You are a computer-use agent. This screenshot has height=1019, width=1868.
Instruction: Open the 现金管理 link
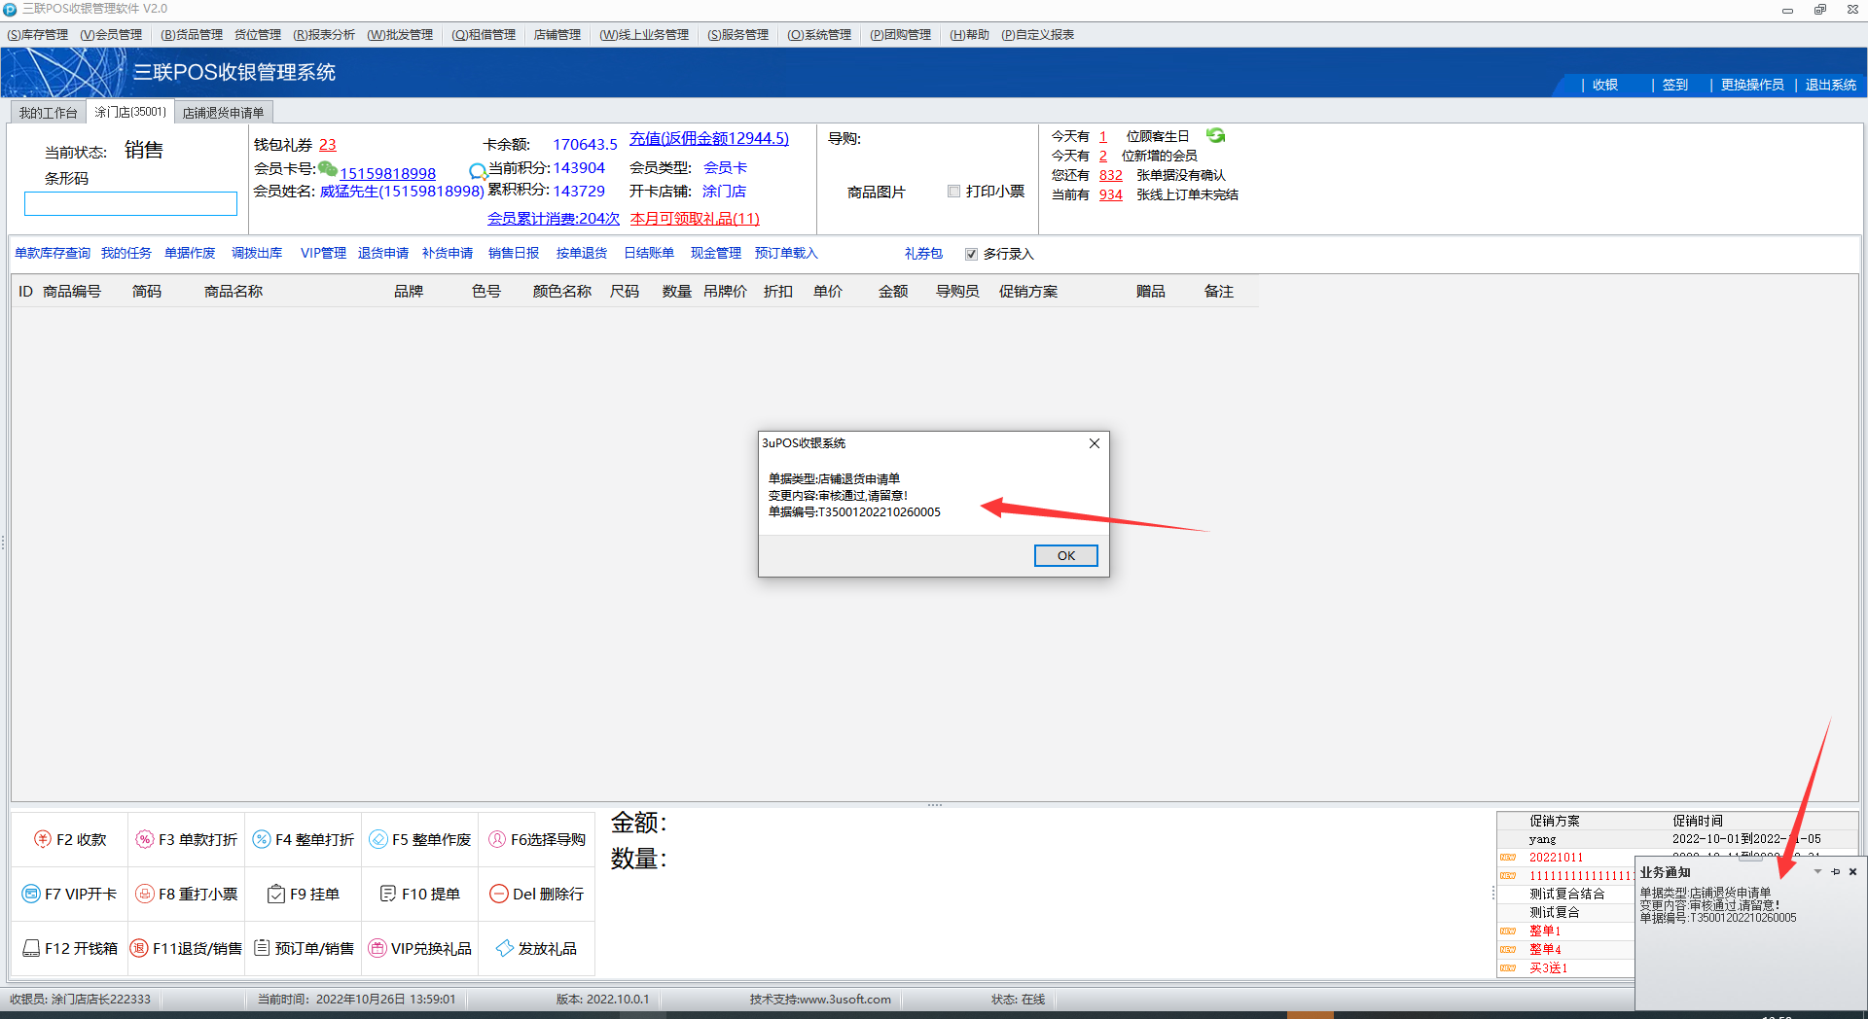tap(716, 253)
